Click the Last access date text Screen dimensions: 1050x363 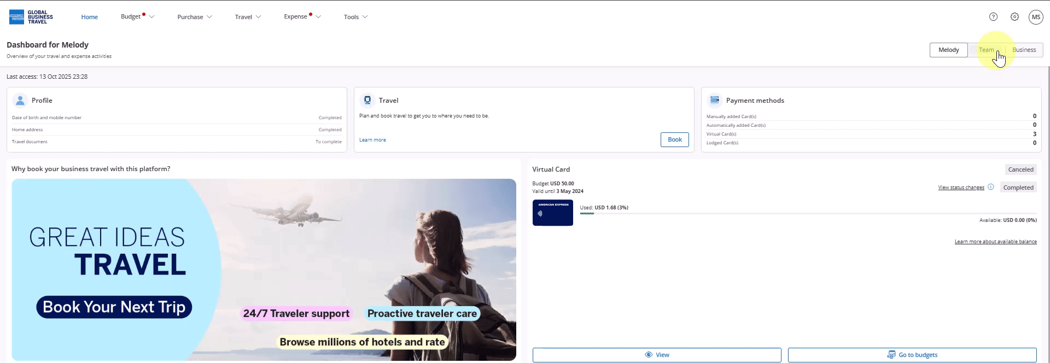[x=47, y=77]
